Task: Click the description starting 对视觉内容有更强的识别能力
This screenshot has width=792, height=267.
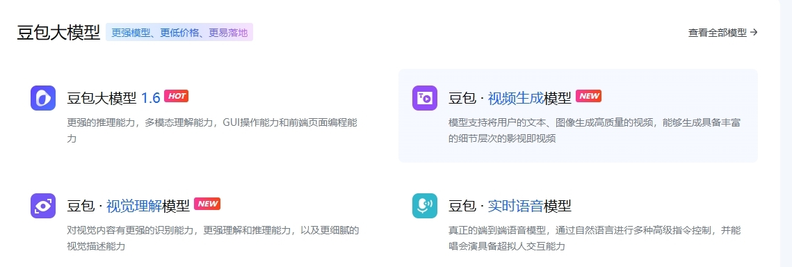Action: click(213, 238)
